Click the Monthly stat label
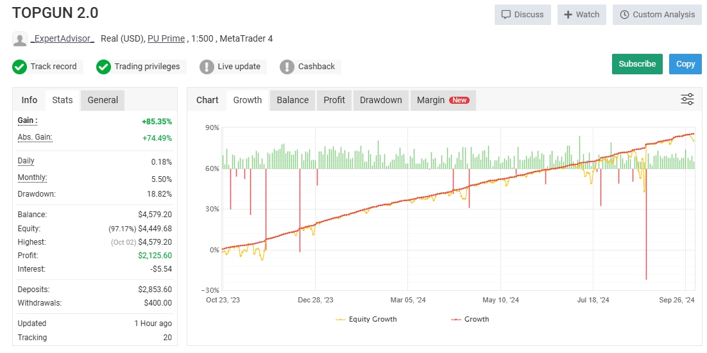The image size is (707, 353). tap(32, 178)
